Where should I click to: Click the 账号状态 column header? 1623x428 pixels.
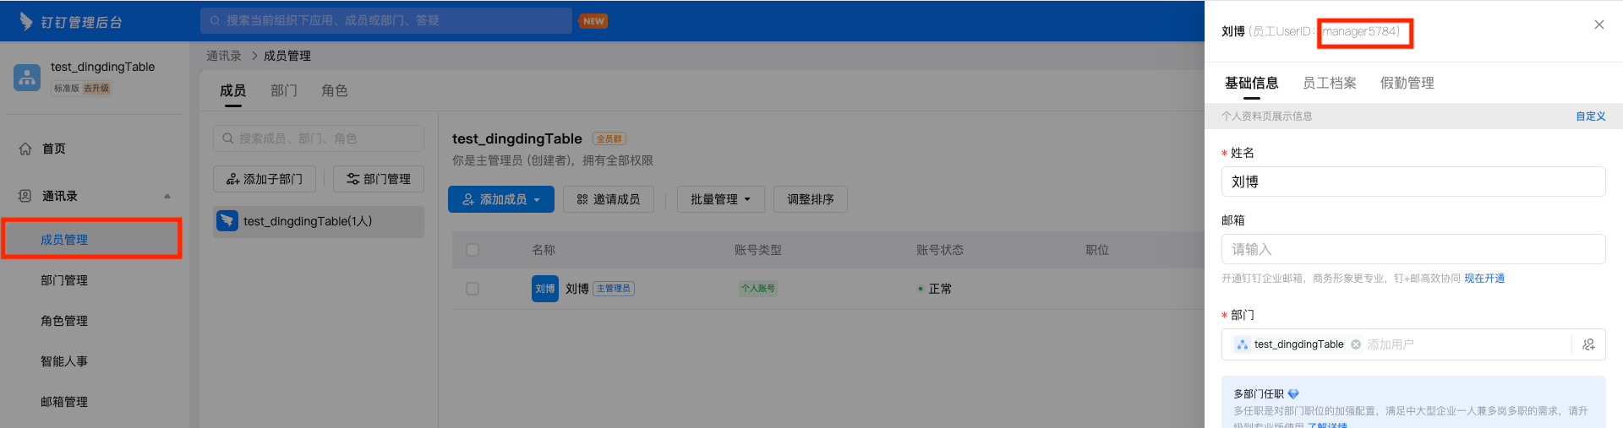pyautogui.click(x=940, y=250)
